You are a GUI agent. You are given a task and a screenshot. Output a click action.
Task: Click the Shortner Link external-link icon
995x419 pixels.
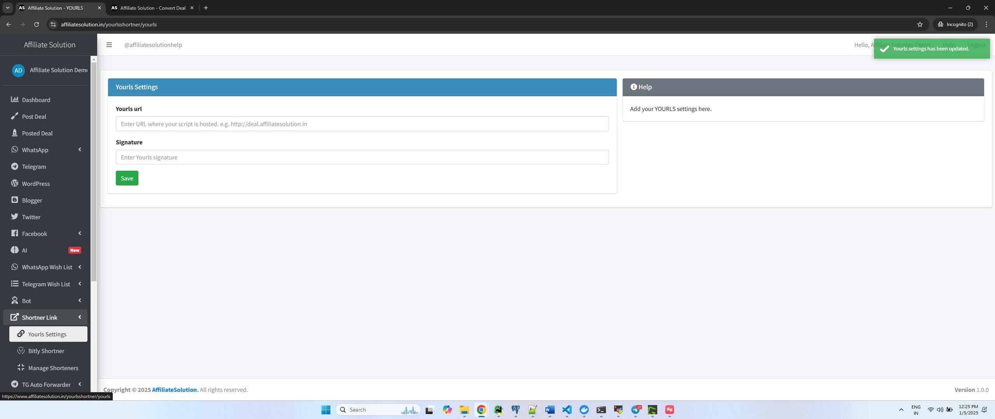14,317
